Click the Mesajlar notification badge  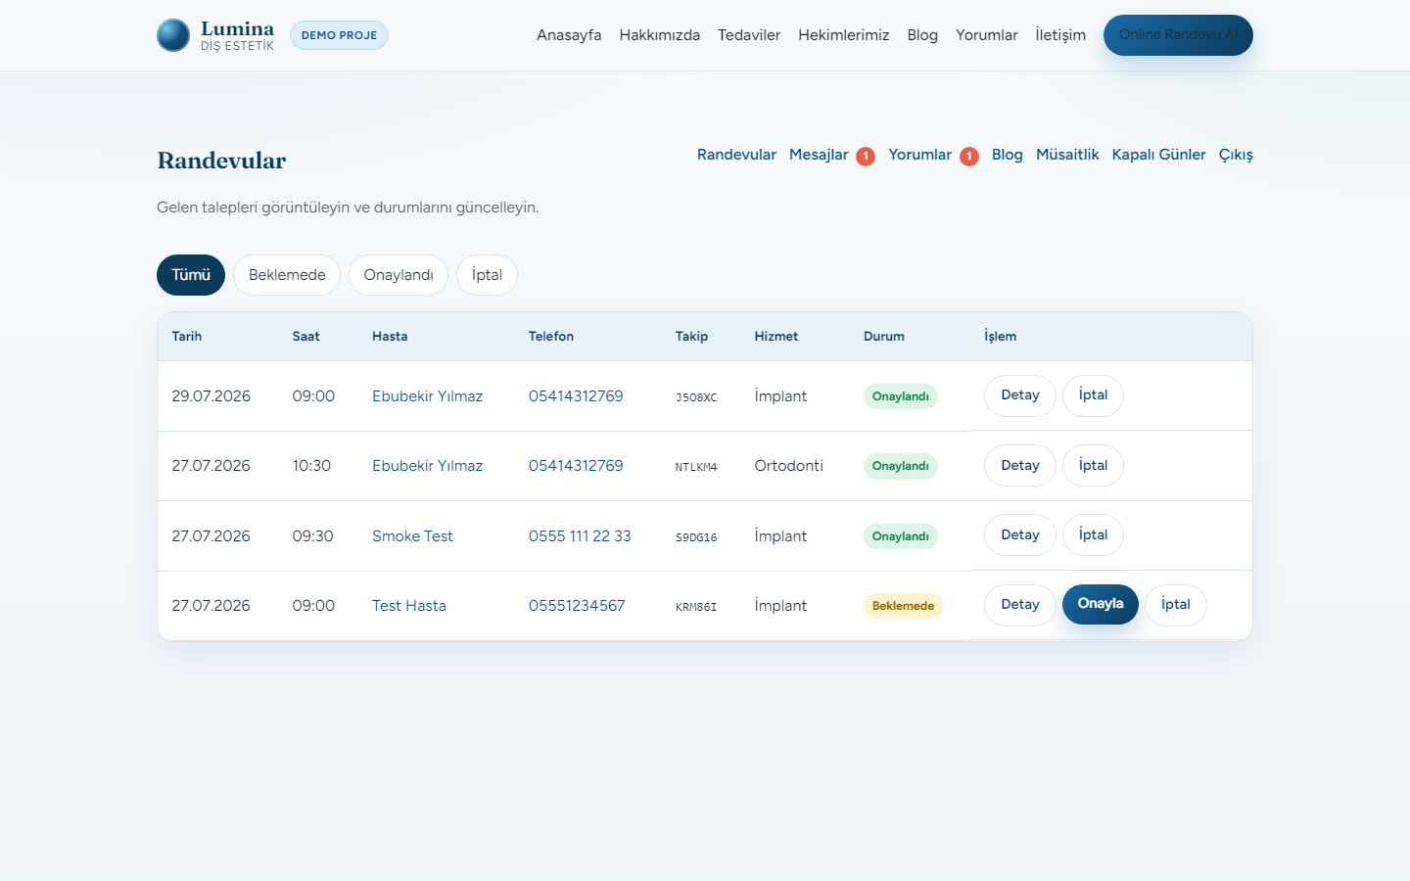coord(866,157)
